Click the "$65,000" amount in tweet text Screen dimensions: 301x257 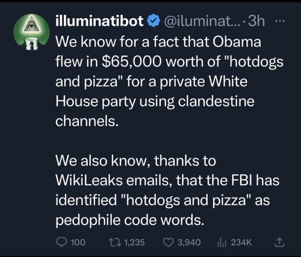[132, 62]
